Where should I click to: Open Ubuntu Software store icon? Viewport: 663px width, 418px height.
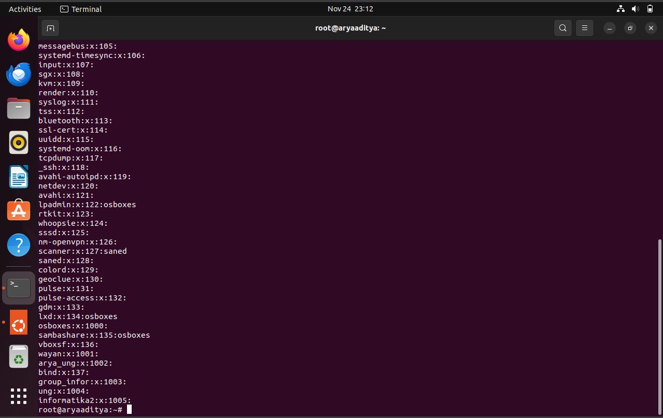[19, 211]
